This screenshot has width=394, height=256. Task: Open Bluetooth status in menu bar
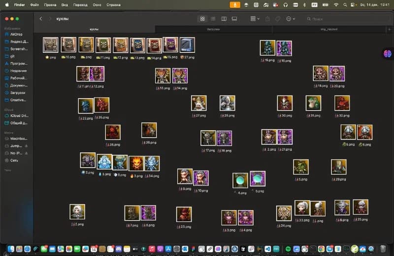coord(304,5)
